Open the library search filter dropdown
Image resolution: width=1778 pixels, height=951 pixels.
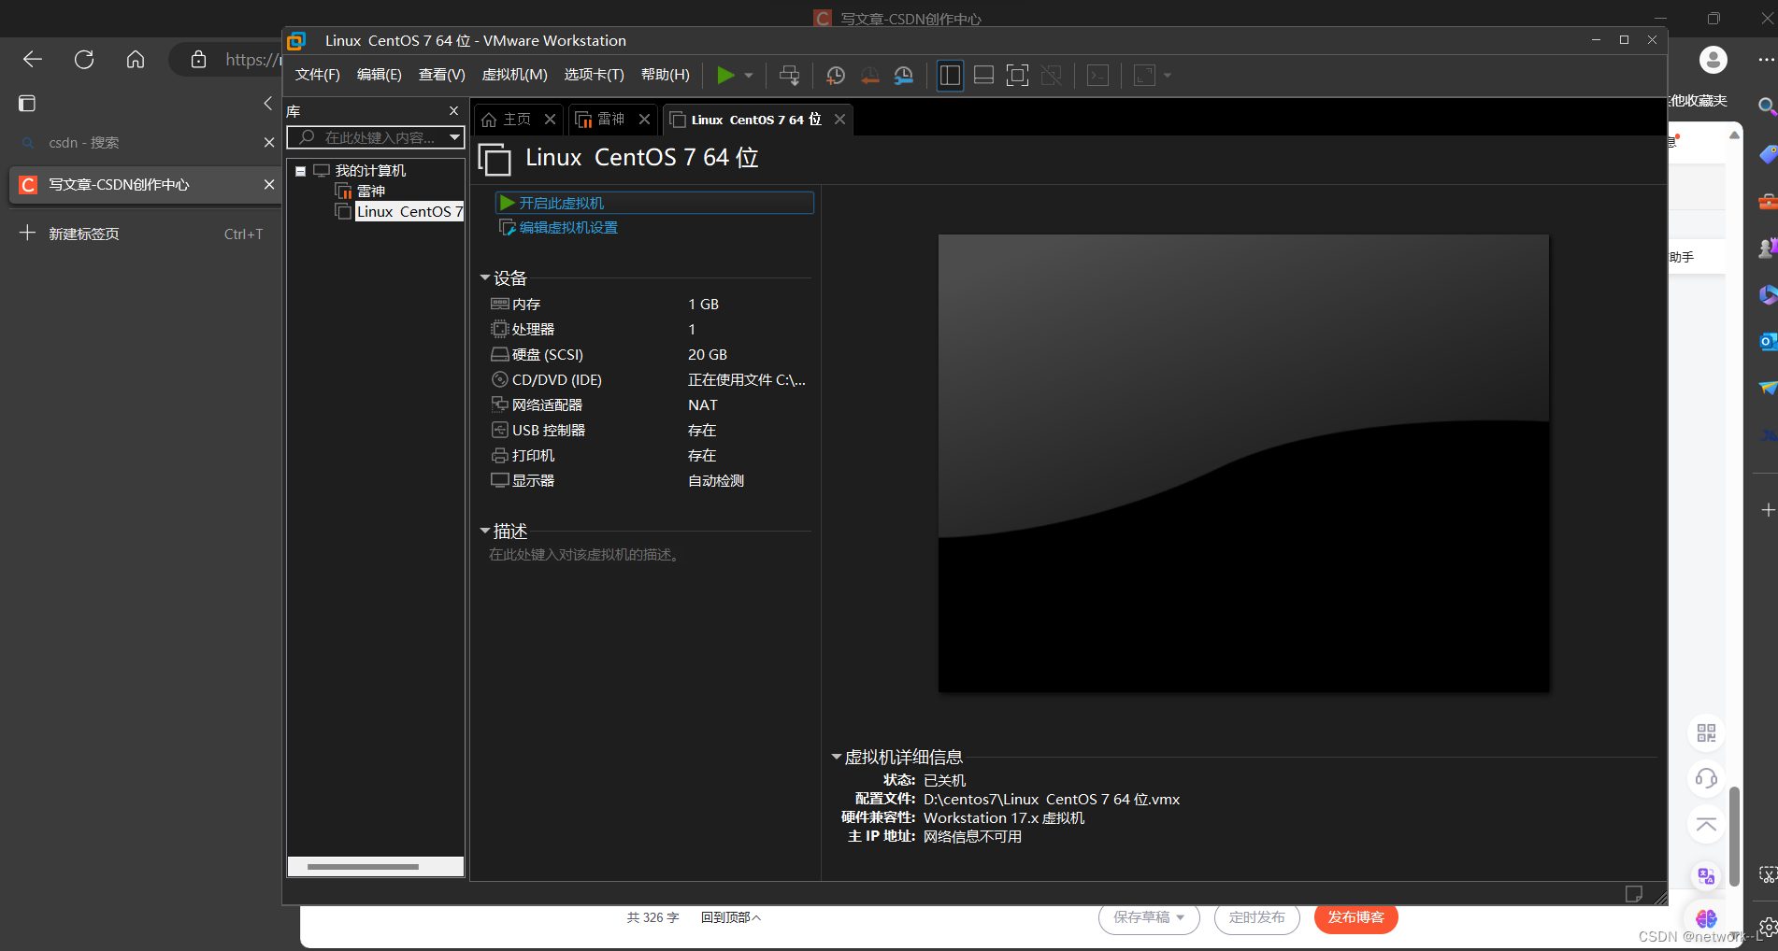455,137
